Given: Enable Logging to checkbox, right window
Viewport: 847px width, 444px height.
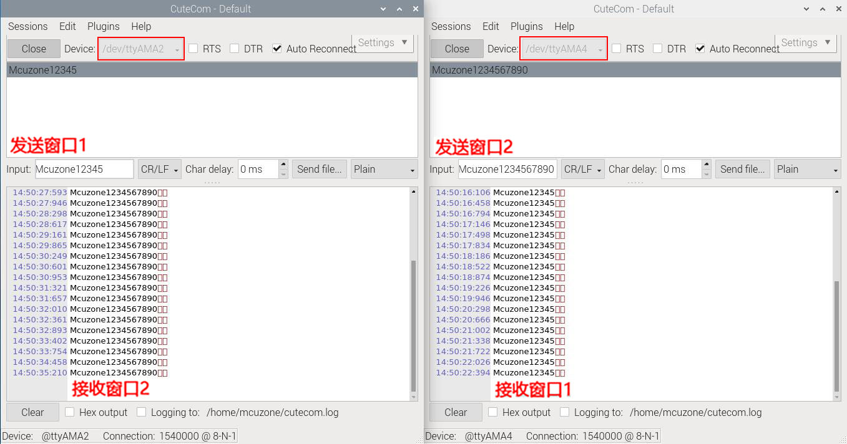Looking at the screenshot, I should pyautogui.click(x=564, y=412).
